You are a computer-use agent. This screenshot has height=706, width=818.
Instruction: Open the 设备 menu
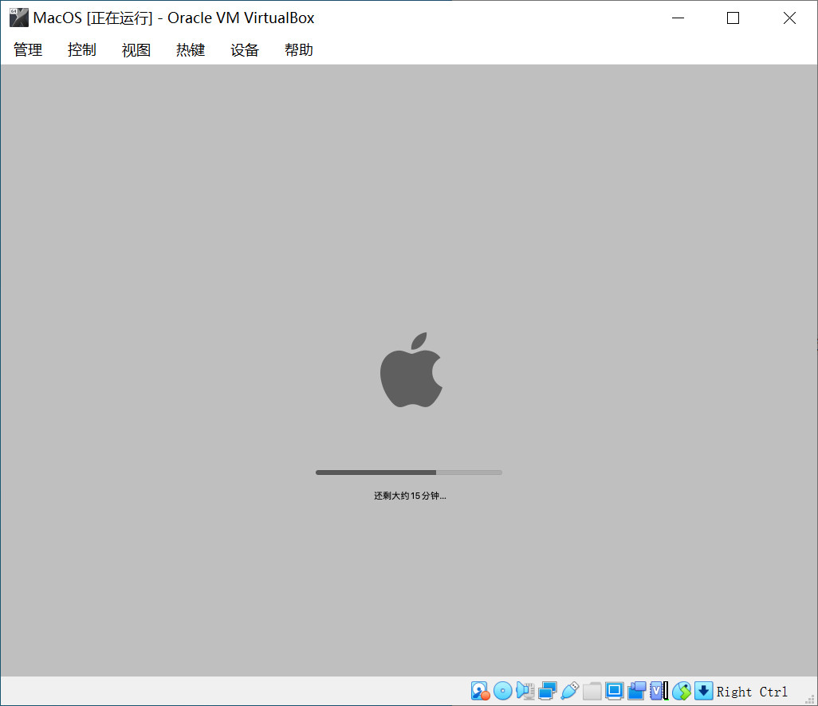point(245,50)
